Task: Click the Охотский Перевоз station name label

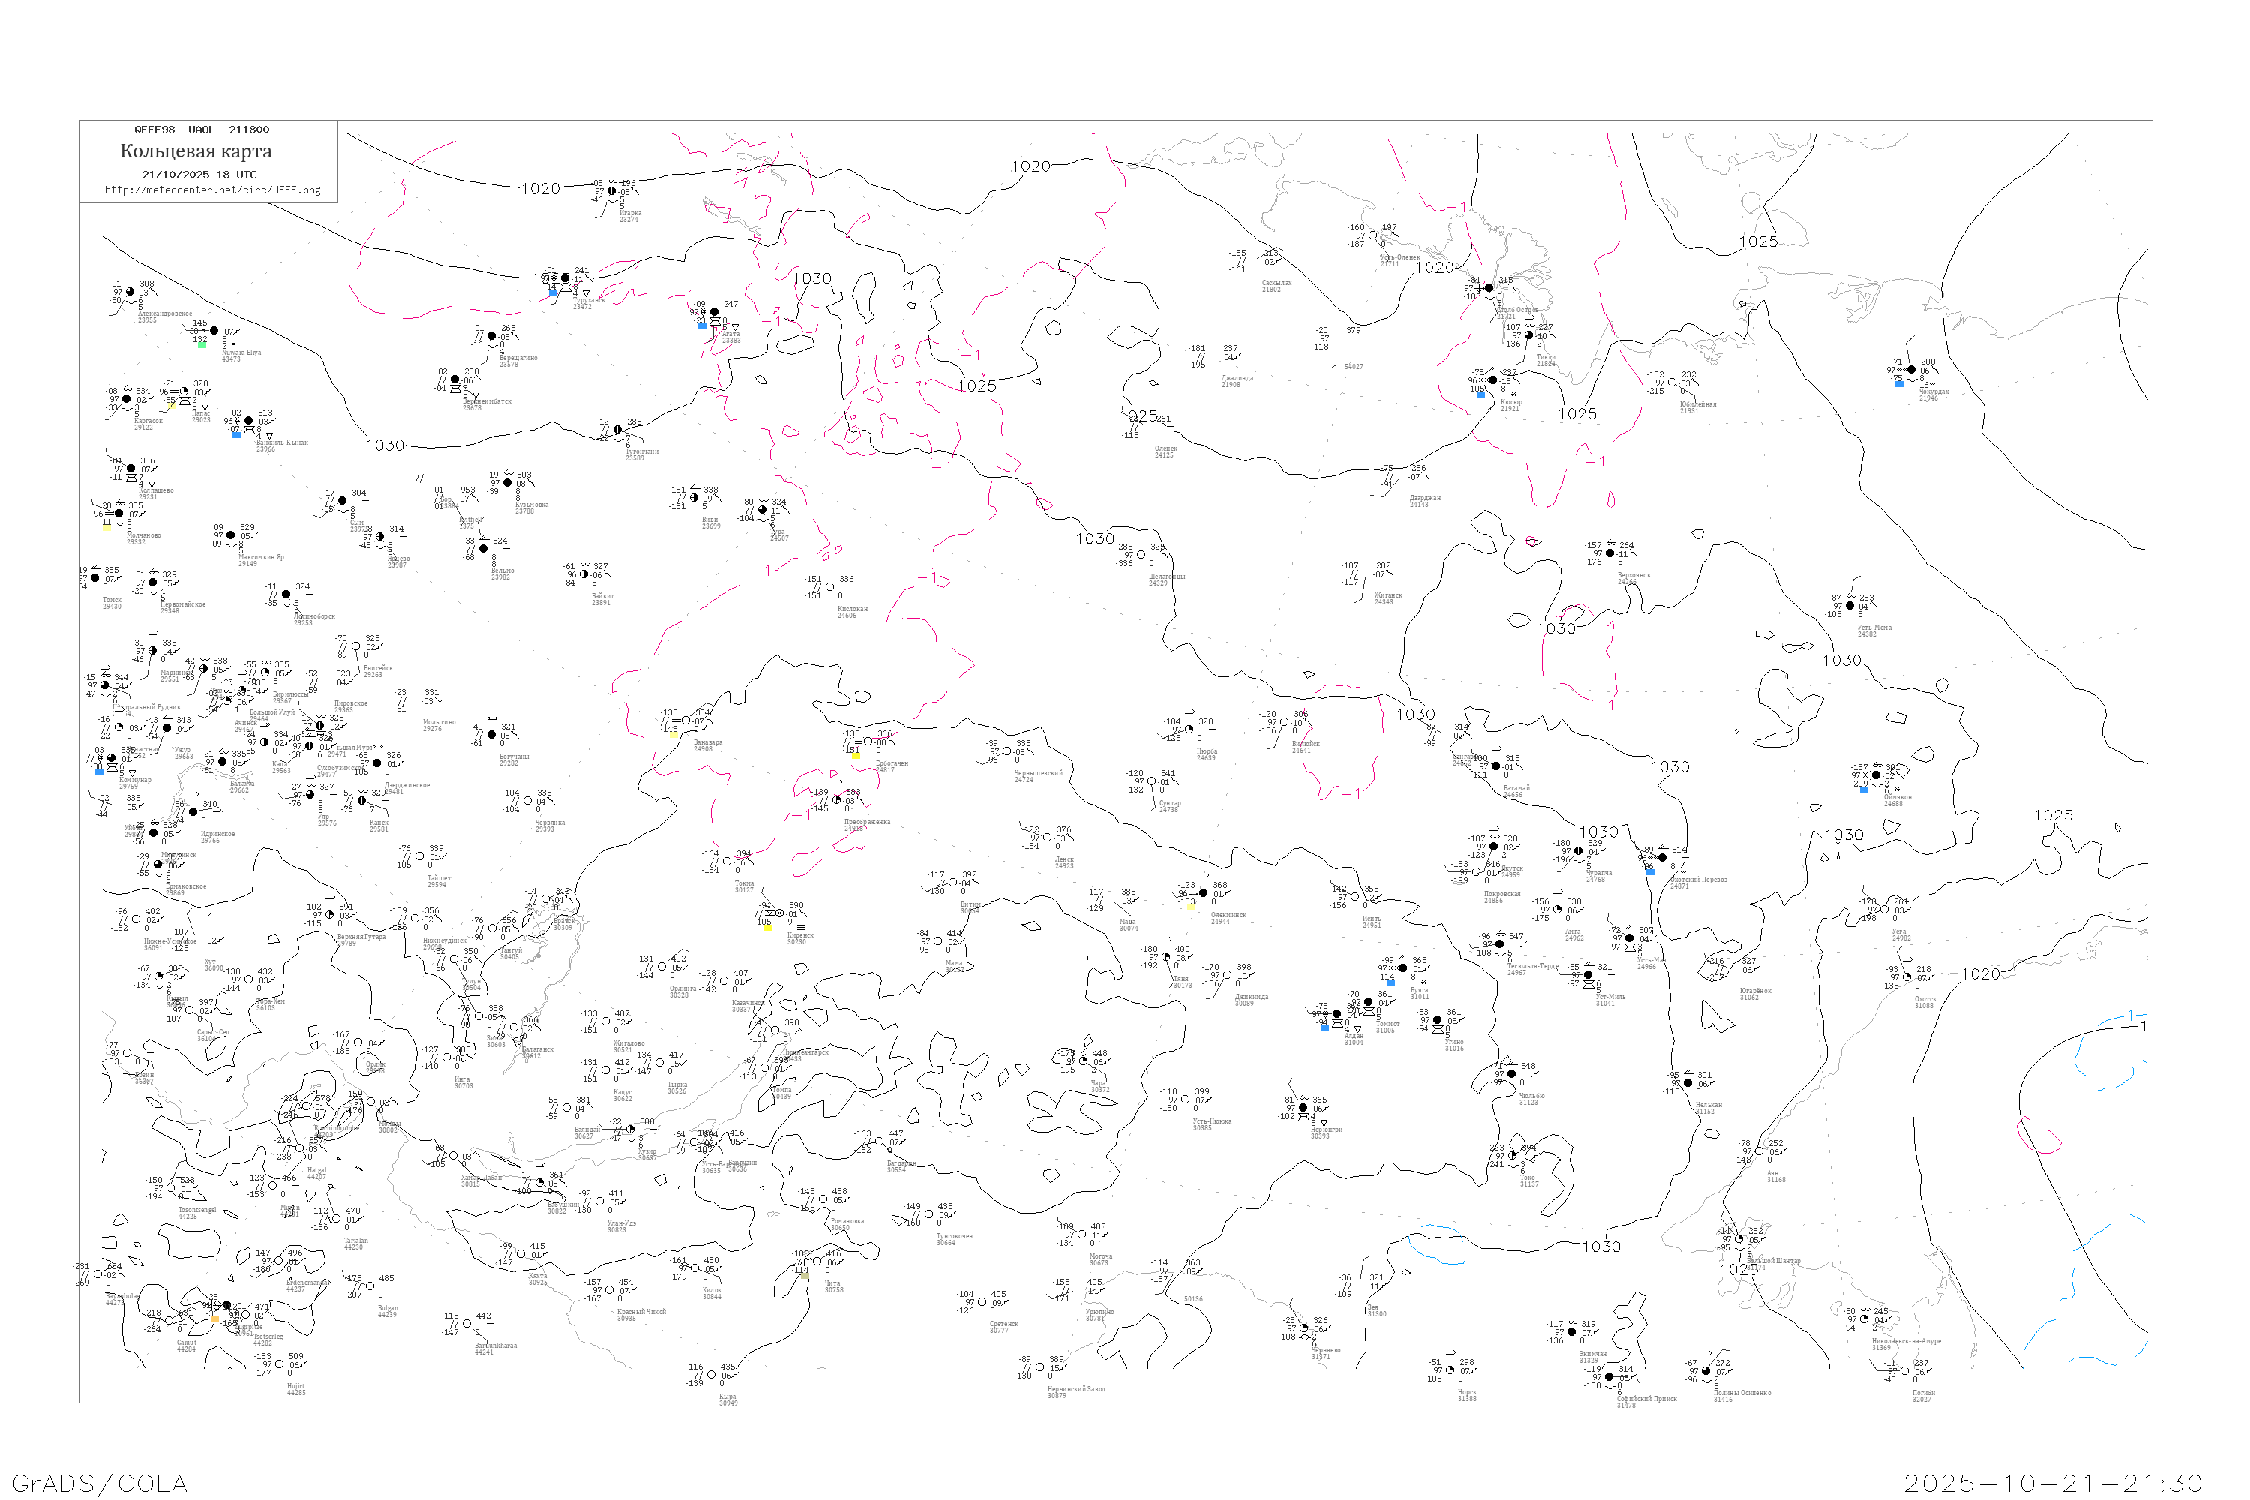Action: (1698, 880)
